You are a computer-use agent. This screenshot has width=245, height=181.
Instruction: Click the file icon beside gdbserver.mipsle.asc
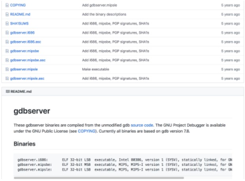tap(7, 78)
